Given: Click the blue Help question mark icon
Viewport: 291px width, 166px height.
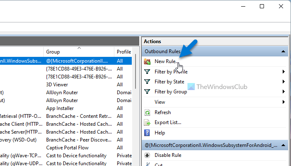Looking at the screenshot, I should coord(147,133).
